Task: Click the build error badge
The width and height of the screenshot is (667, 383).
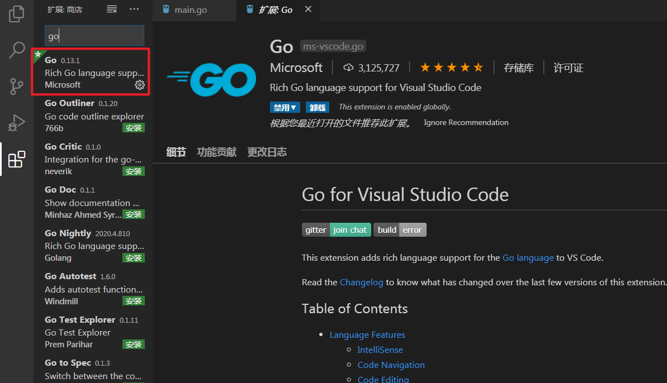Action: coord(400,229)
